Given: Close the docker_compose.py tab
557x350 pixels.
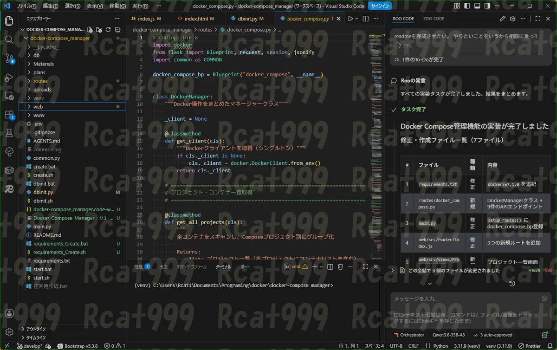Looking at the screenshot, I should pos(339,19).
